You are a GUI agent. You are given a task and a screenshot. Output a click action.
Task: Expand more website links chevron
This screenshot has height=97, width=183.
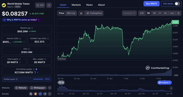[50, 88]
